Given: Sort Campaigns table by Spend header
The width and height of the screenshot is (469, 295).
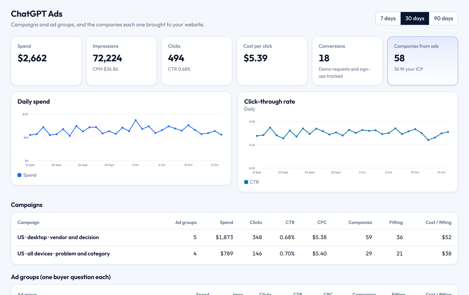Looking at the screenshot, I should tap(226, 222).
